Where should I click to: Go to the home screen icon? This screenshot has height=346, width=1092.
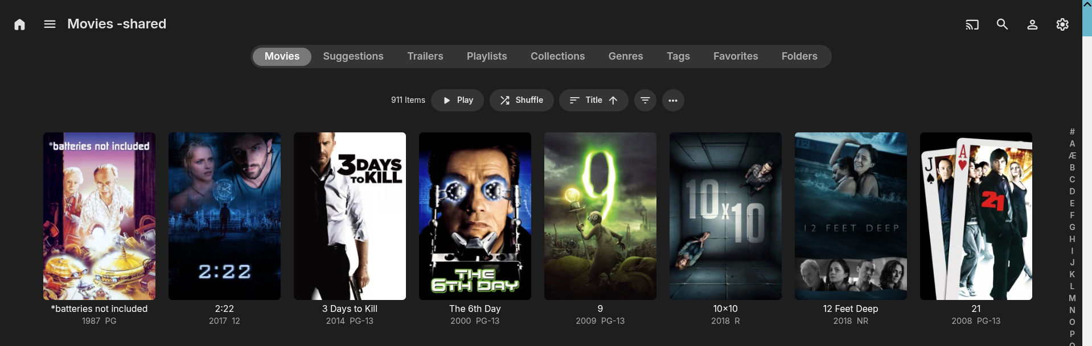click(x=19, y=24)
